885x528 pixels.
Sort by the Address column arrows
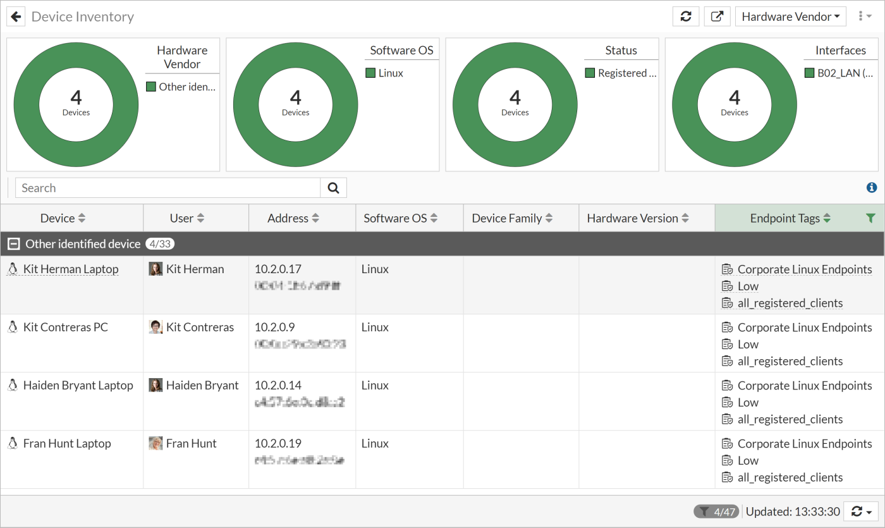point(315,218)
